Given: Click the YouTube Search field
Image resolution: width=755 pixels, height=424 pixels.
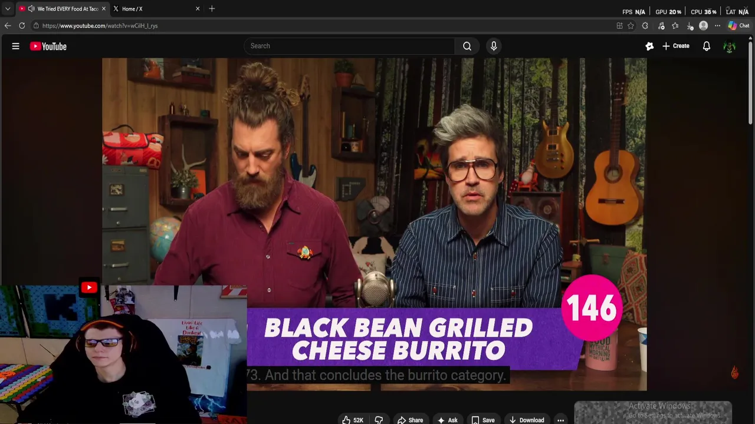Looking at the screenshot, I should [x=349, y=46].
